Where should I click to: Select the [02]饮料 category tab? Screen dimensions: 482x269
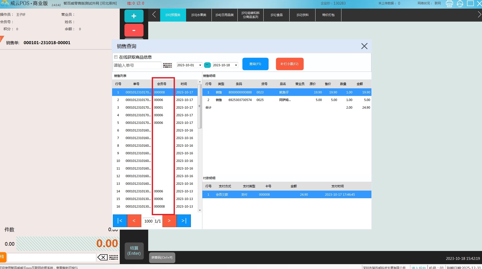[303, 15]
